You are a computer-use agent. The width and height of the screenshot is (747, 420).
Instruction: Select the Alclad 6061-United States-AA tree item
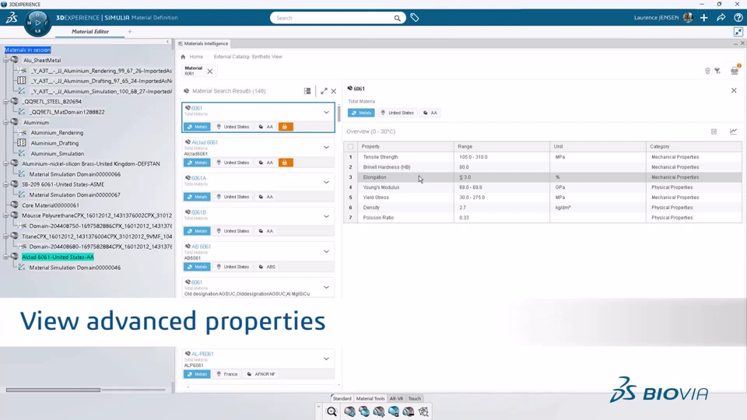point(58,257)
